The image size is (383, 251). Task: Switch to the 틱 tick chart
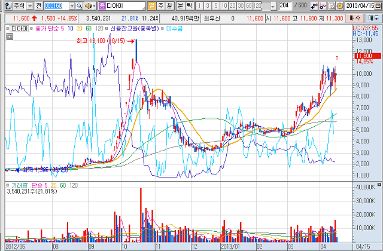pos(189,6)
